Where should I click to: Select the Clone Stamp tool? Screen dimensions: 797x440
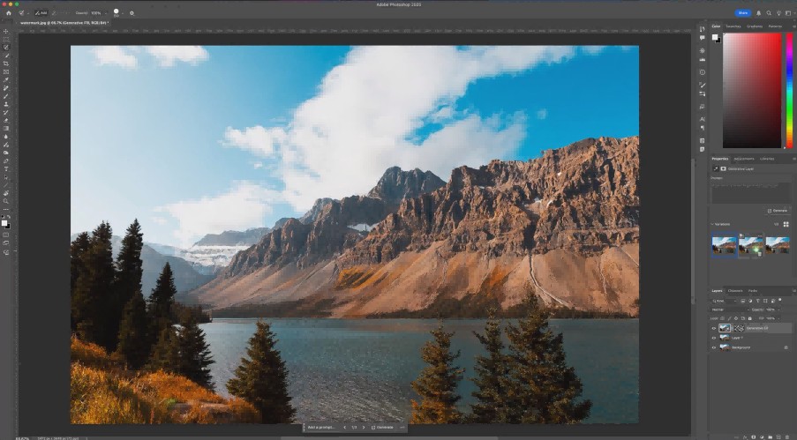click(6, 104)
